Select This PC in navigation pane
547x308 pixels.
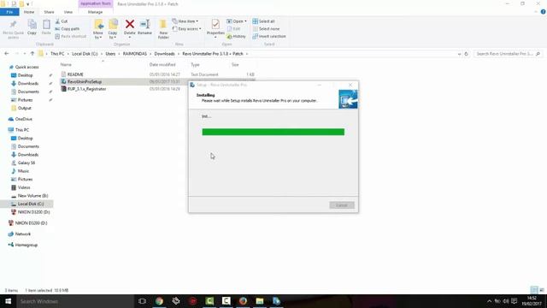[22, 130]
